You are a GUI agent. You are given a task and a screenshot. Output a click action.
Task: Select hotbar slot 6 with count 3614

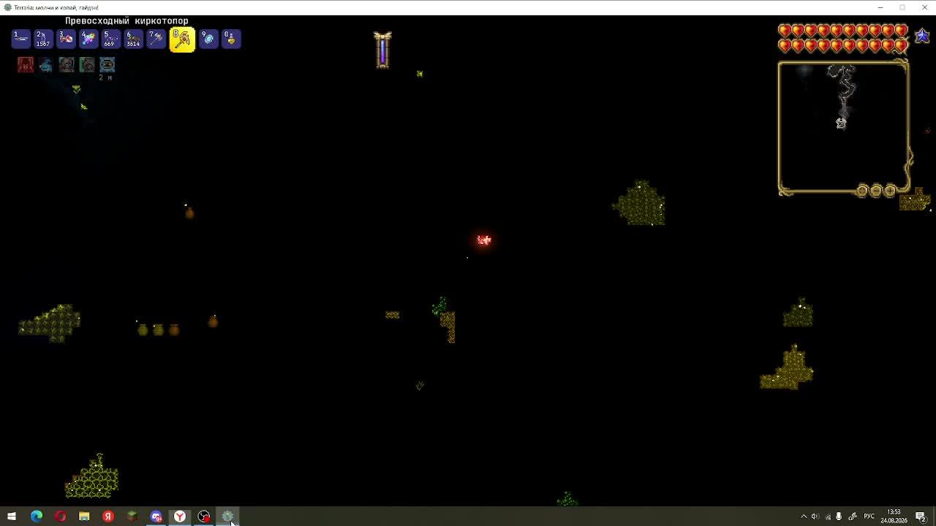133,38
